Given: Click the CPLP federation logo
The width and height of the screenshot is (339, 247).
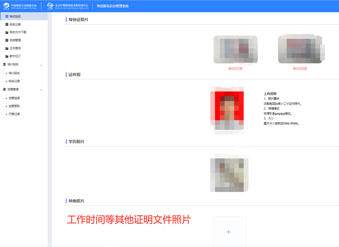Looking at the screenshot, I should click(x=6, y=5).
